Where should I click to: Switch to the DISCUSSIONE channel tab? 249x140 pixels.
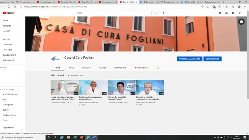pyautogui.click(x=120, y=68)
